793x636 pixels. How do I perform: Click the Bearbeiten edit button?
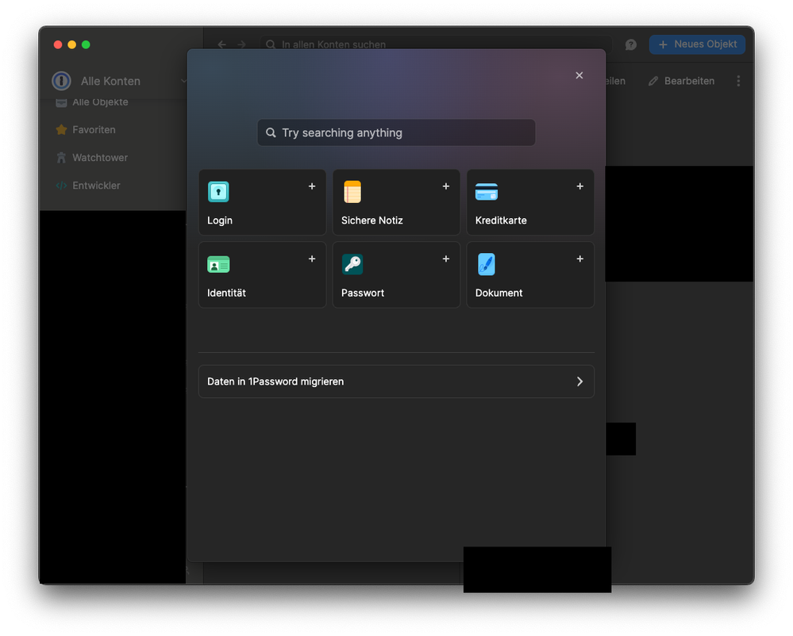pyautogui.click(x=681, y=81)
